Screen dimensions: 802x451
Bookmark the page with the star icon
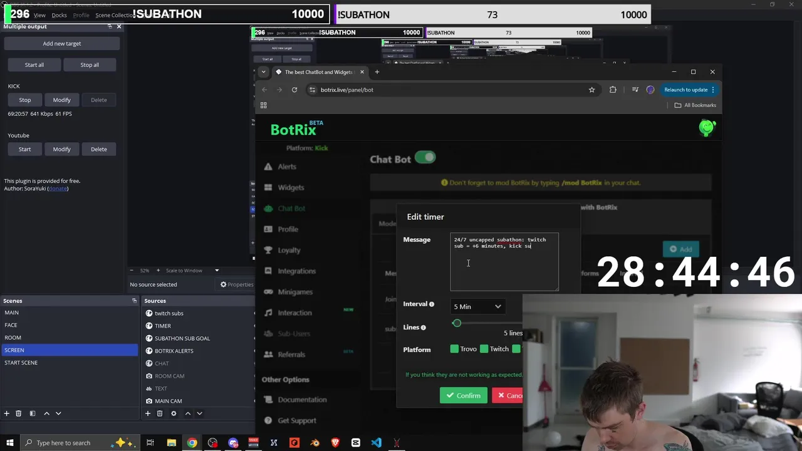[591, 90]
